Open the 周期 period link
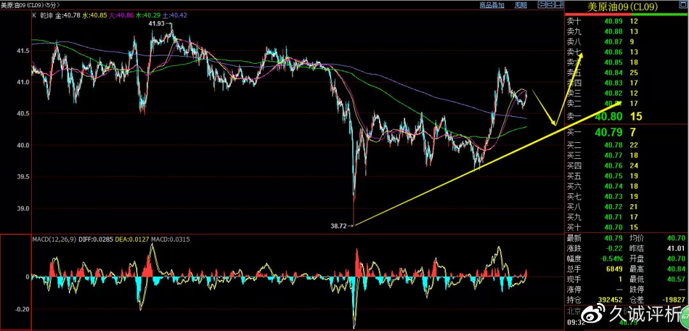Screen dimensions: 689x331 click(521, 5)
